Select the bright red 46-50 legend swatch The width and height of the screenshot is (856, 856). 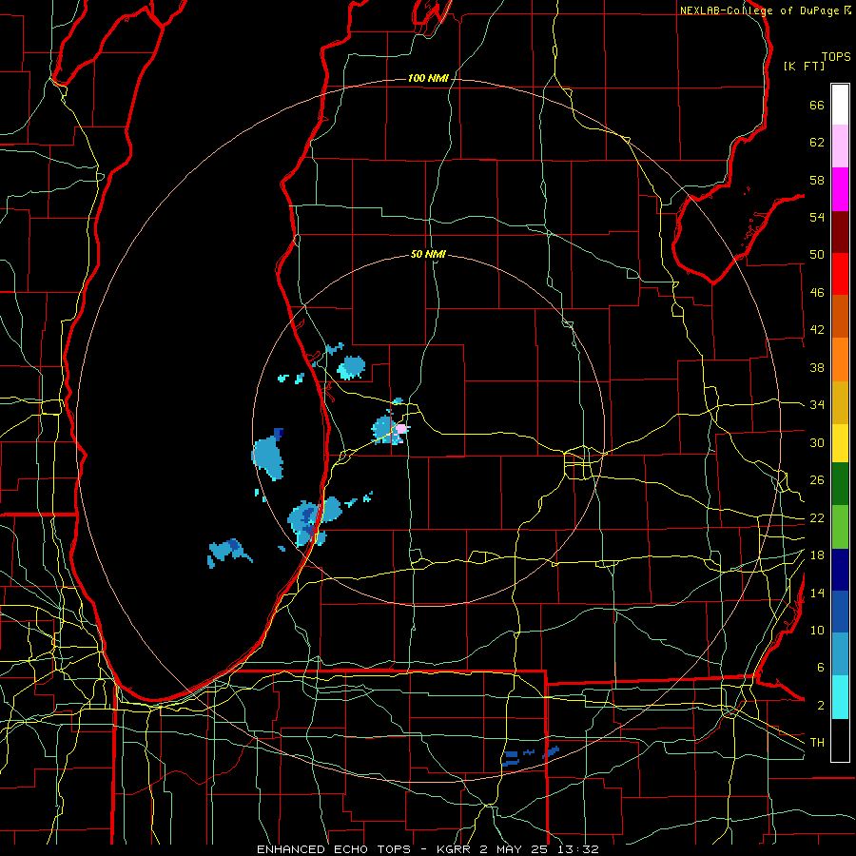(840, 274)
